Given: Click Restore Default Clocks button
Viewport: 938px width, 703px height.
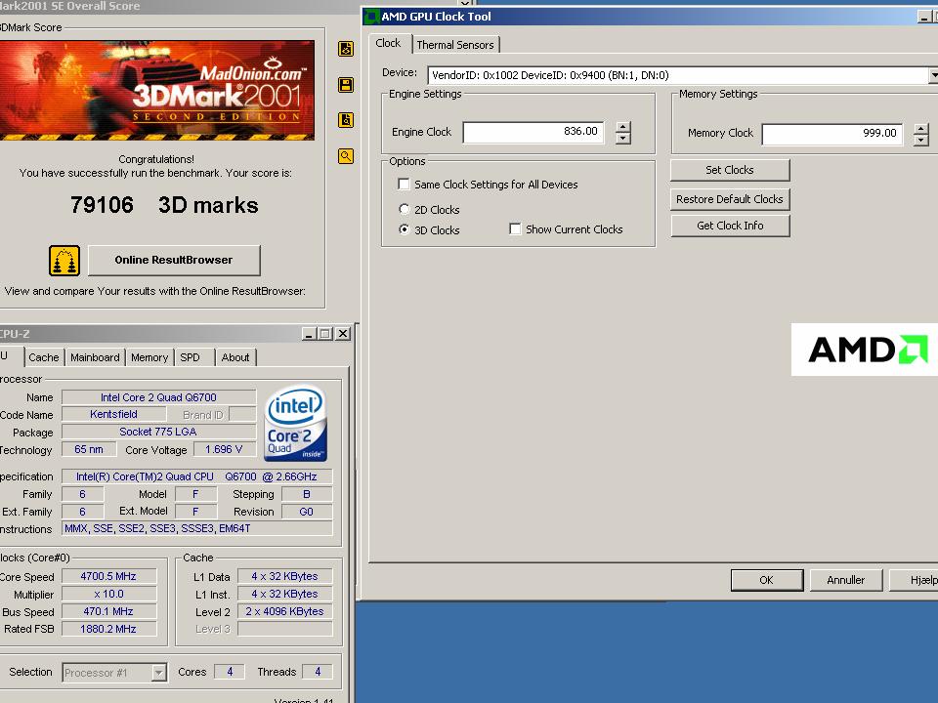Looking at the screenshot, I should click(x=730, y=199).
